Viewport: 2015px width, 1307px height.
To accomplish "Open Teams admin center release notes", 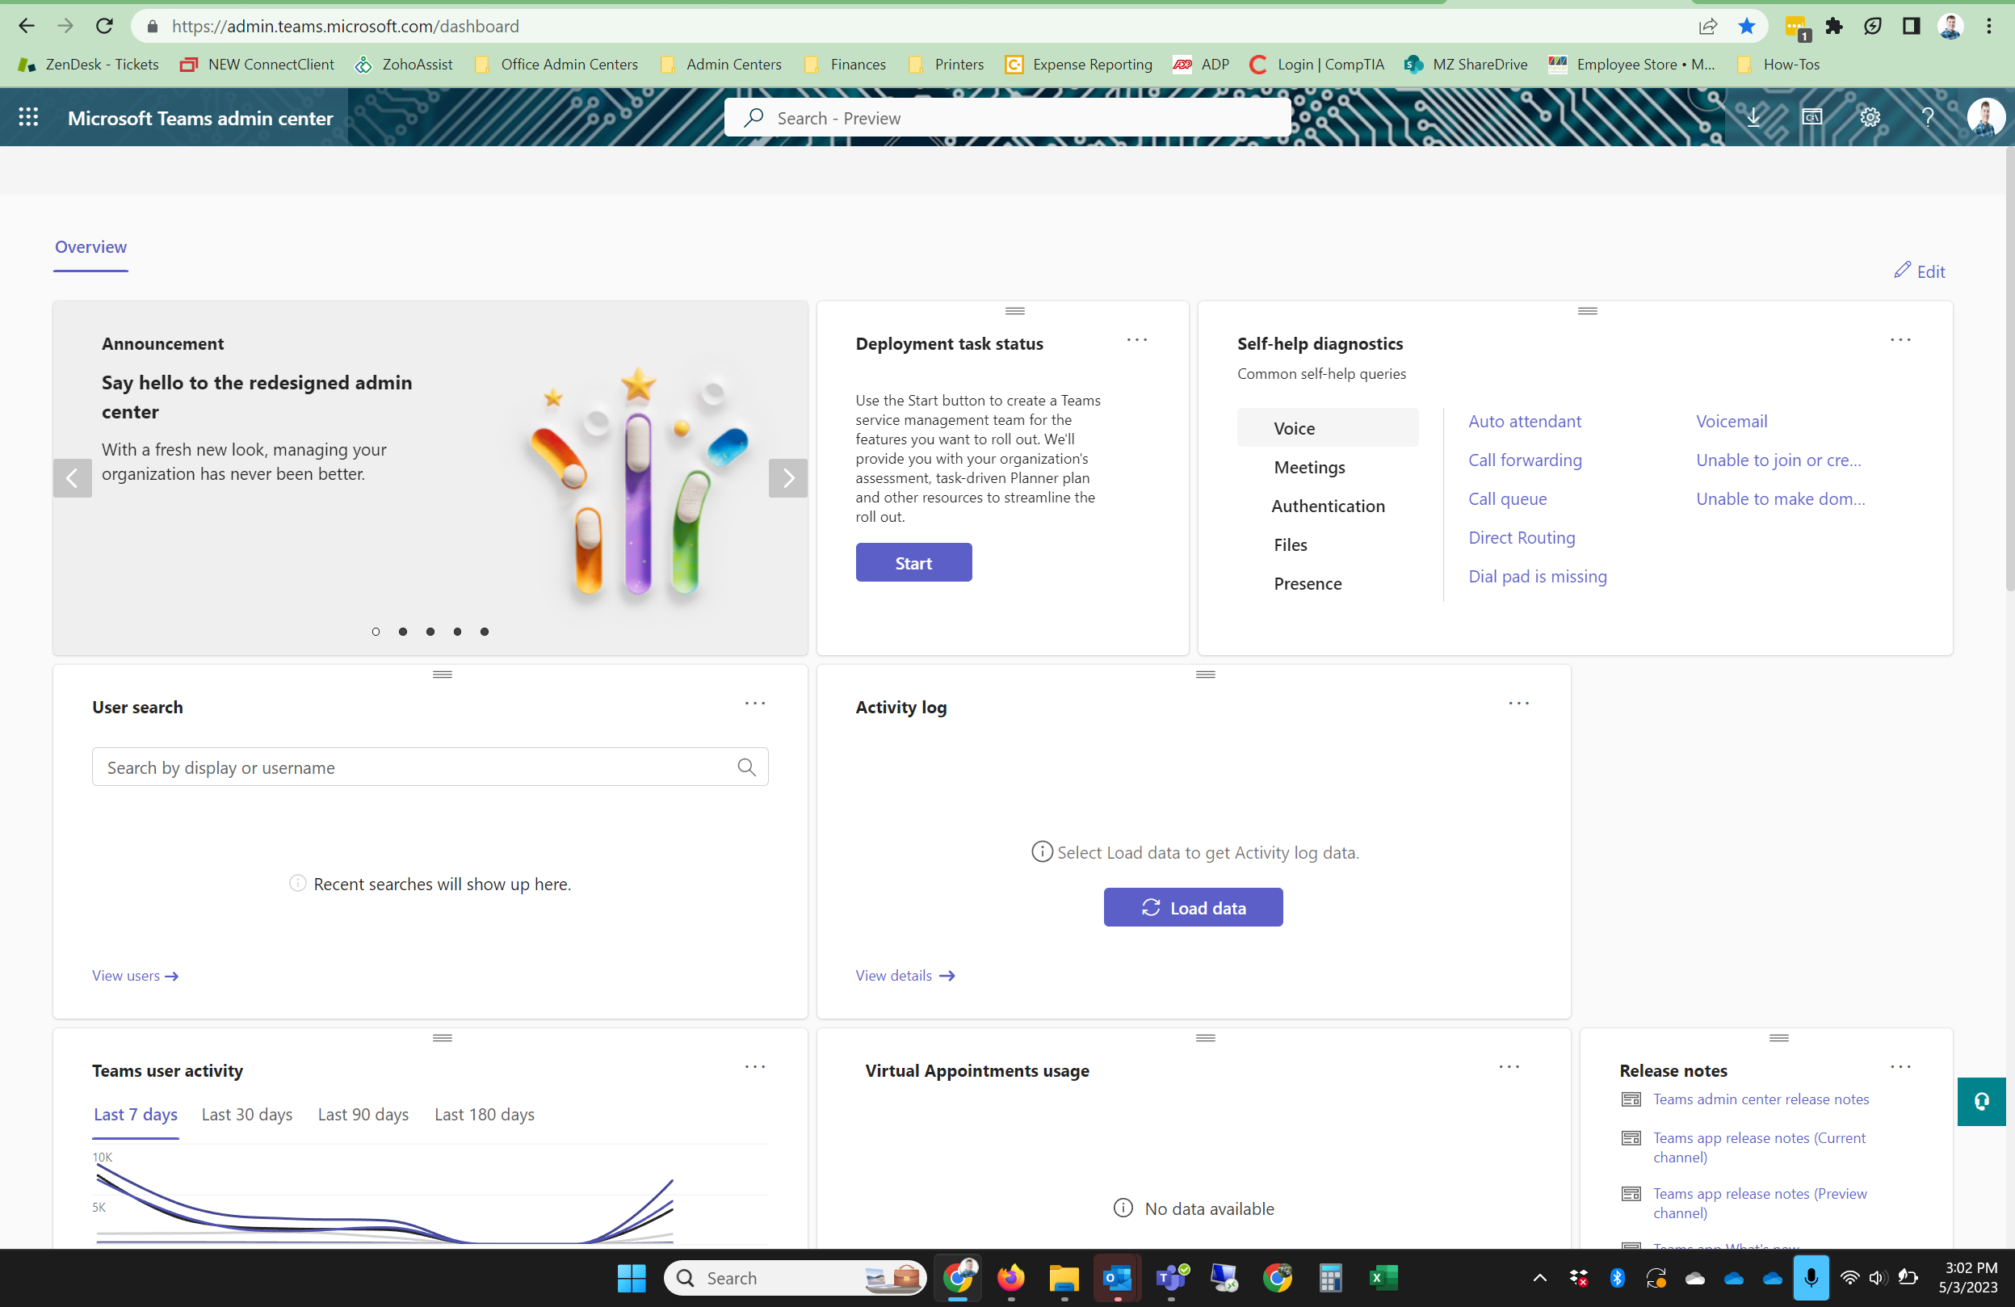I will [x=1761, y=1099].
